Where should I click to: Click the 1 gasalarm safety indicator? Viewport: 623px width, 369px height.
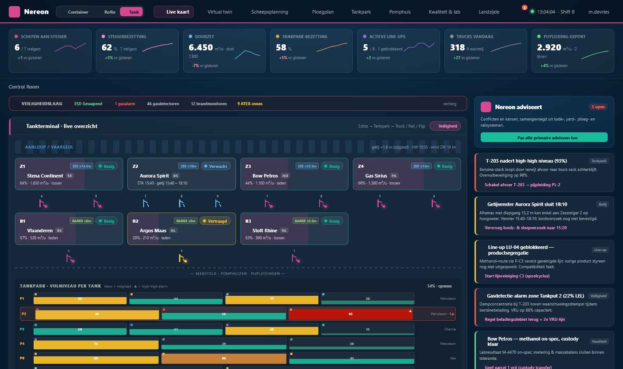(125, 104)
